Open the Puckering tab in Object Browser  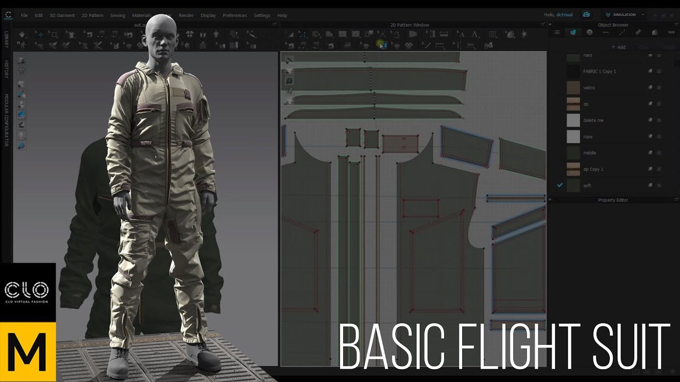(639, 32)
